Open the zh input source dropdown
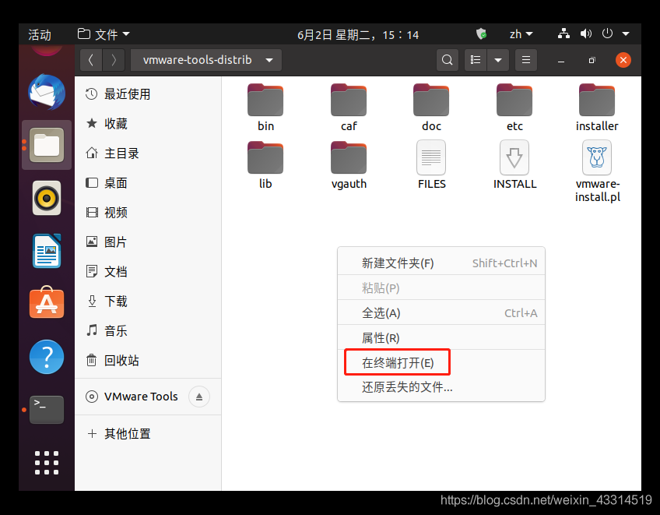 tap(521, 34)
